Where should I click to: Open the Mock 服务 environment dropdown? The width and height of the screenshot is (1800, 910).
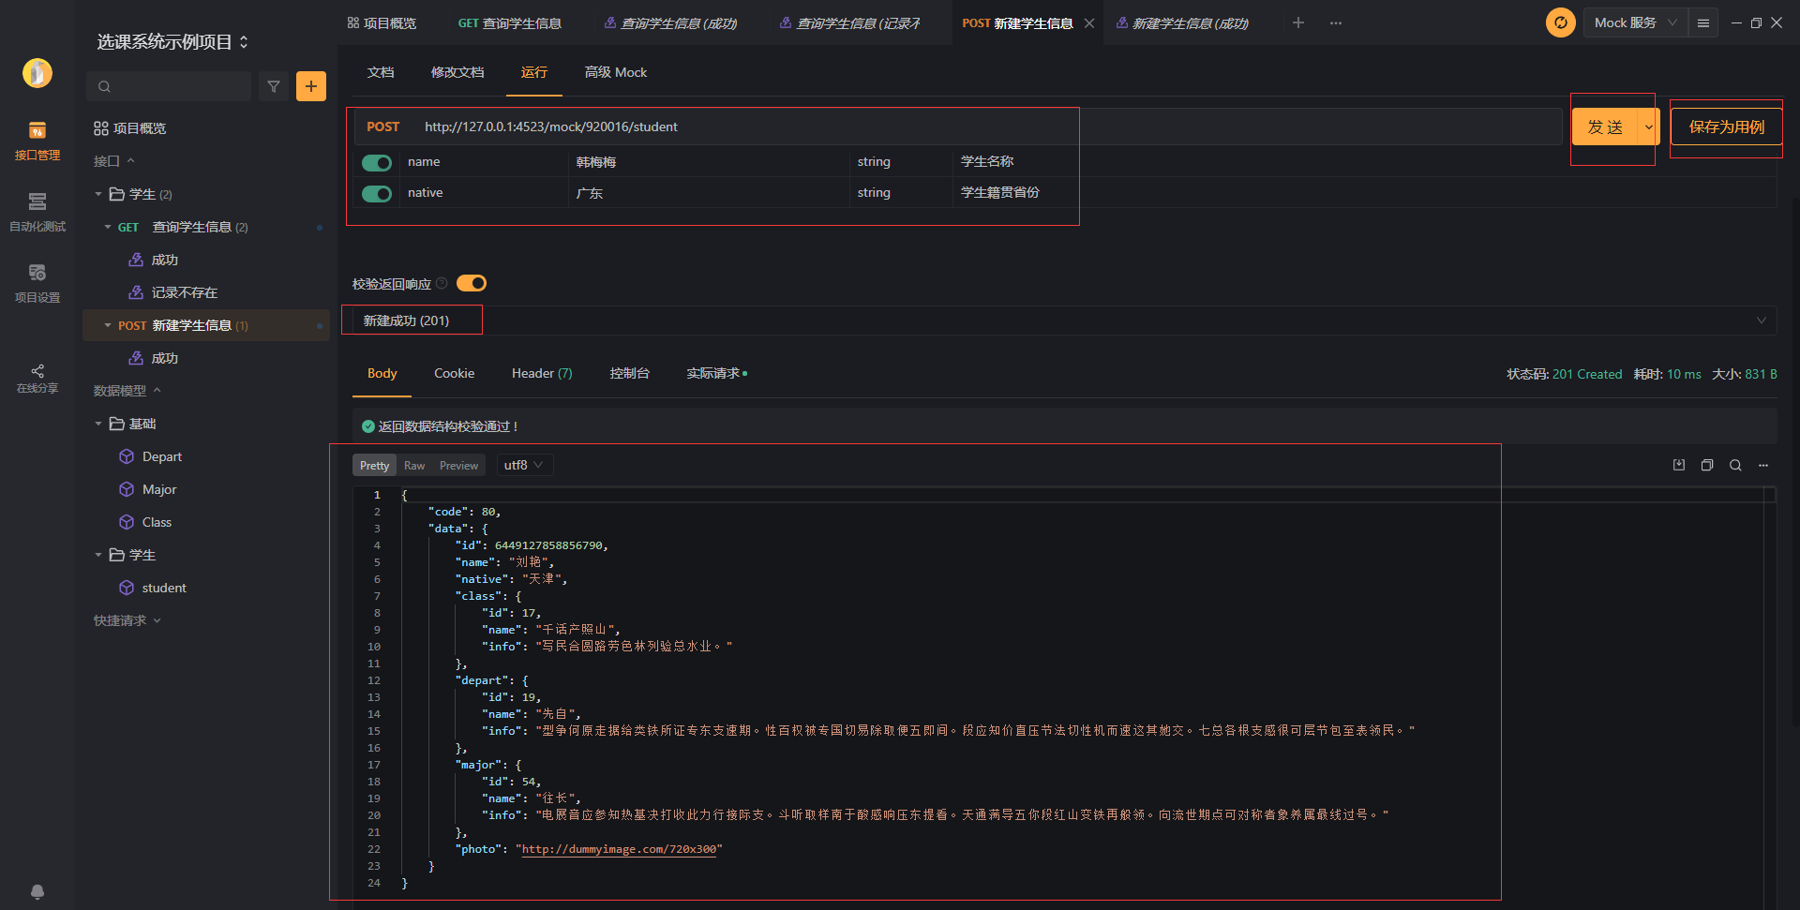1636,22
